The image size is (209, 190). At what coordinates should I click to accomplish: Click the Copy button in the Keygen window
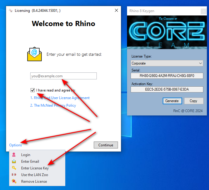194,101
